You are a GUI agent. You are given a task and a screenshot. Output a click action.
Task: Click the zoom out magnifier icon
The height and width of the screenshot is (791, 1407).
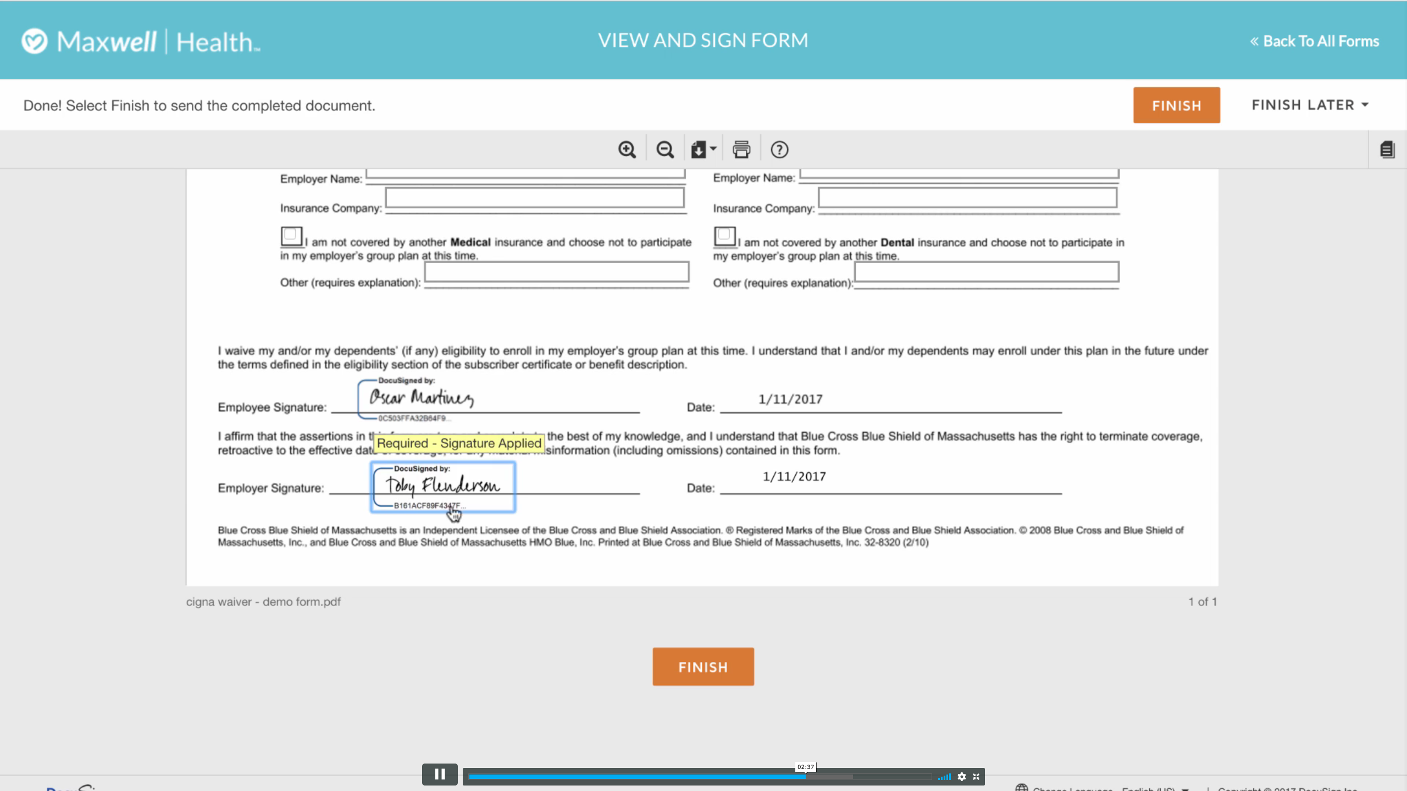[x=665, y=149]
